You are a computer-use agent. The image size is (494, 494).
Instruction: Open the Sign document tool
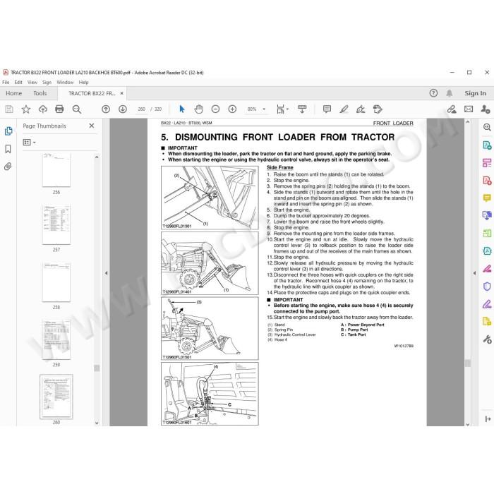click(x=361, y=109)
